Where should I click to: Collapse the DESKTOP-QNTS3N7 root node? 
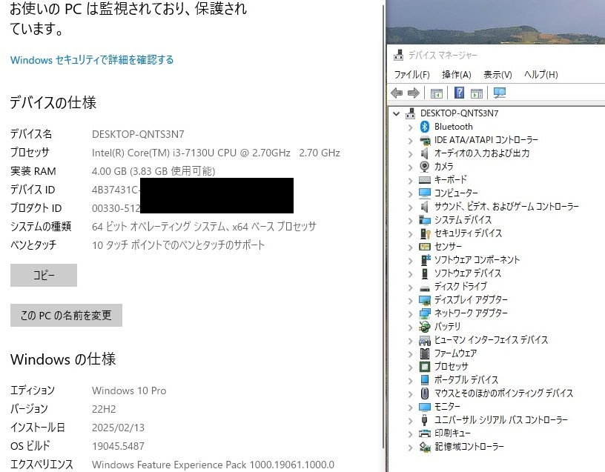[396, 113]
